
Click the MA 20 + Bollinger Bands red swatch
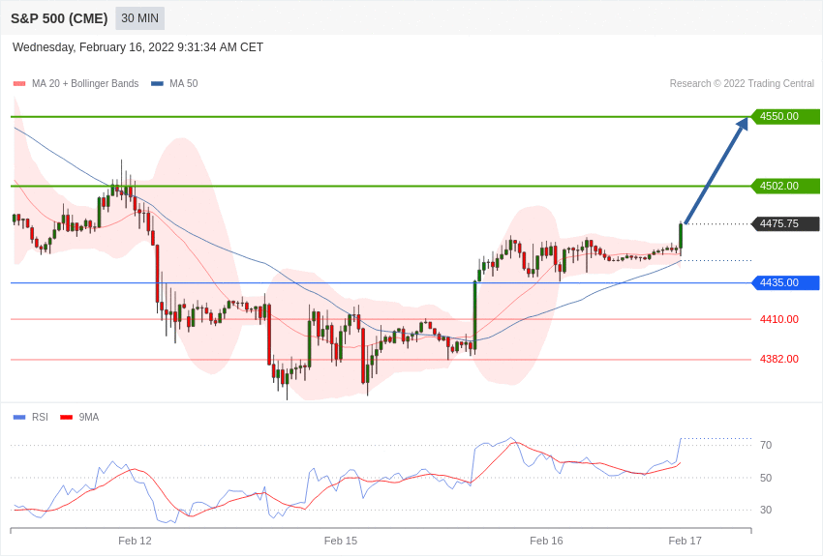click(19, 83)
